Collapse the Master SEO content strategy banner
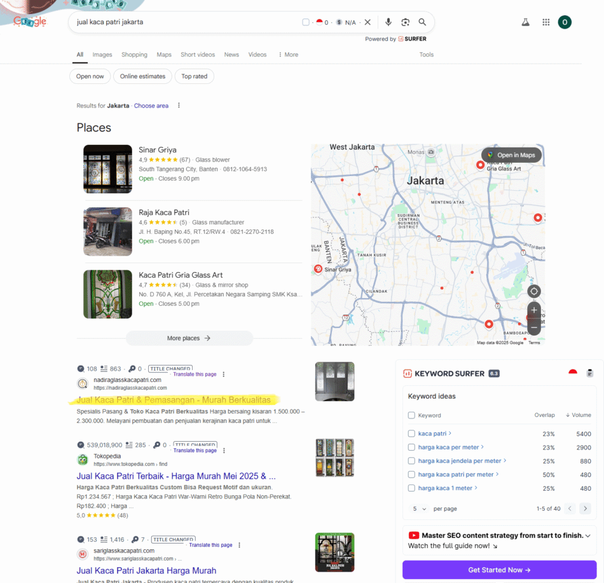 (x=587, y=536)
